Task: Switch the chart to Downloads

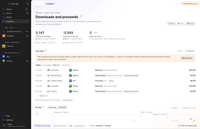Action: [x=52, y=107]
